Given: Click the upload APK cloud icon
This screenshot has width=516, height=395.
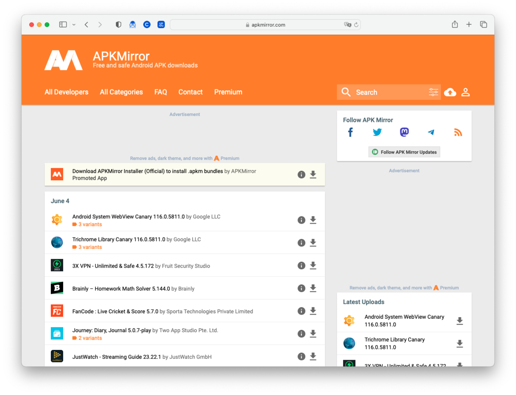Looking at the screenshot, I should (x=450, y=92).
